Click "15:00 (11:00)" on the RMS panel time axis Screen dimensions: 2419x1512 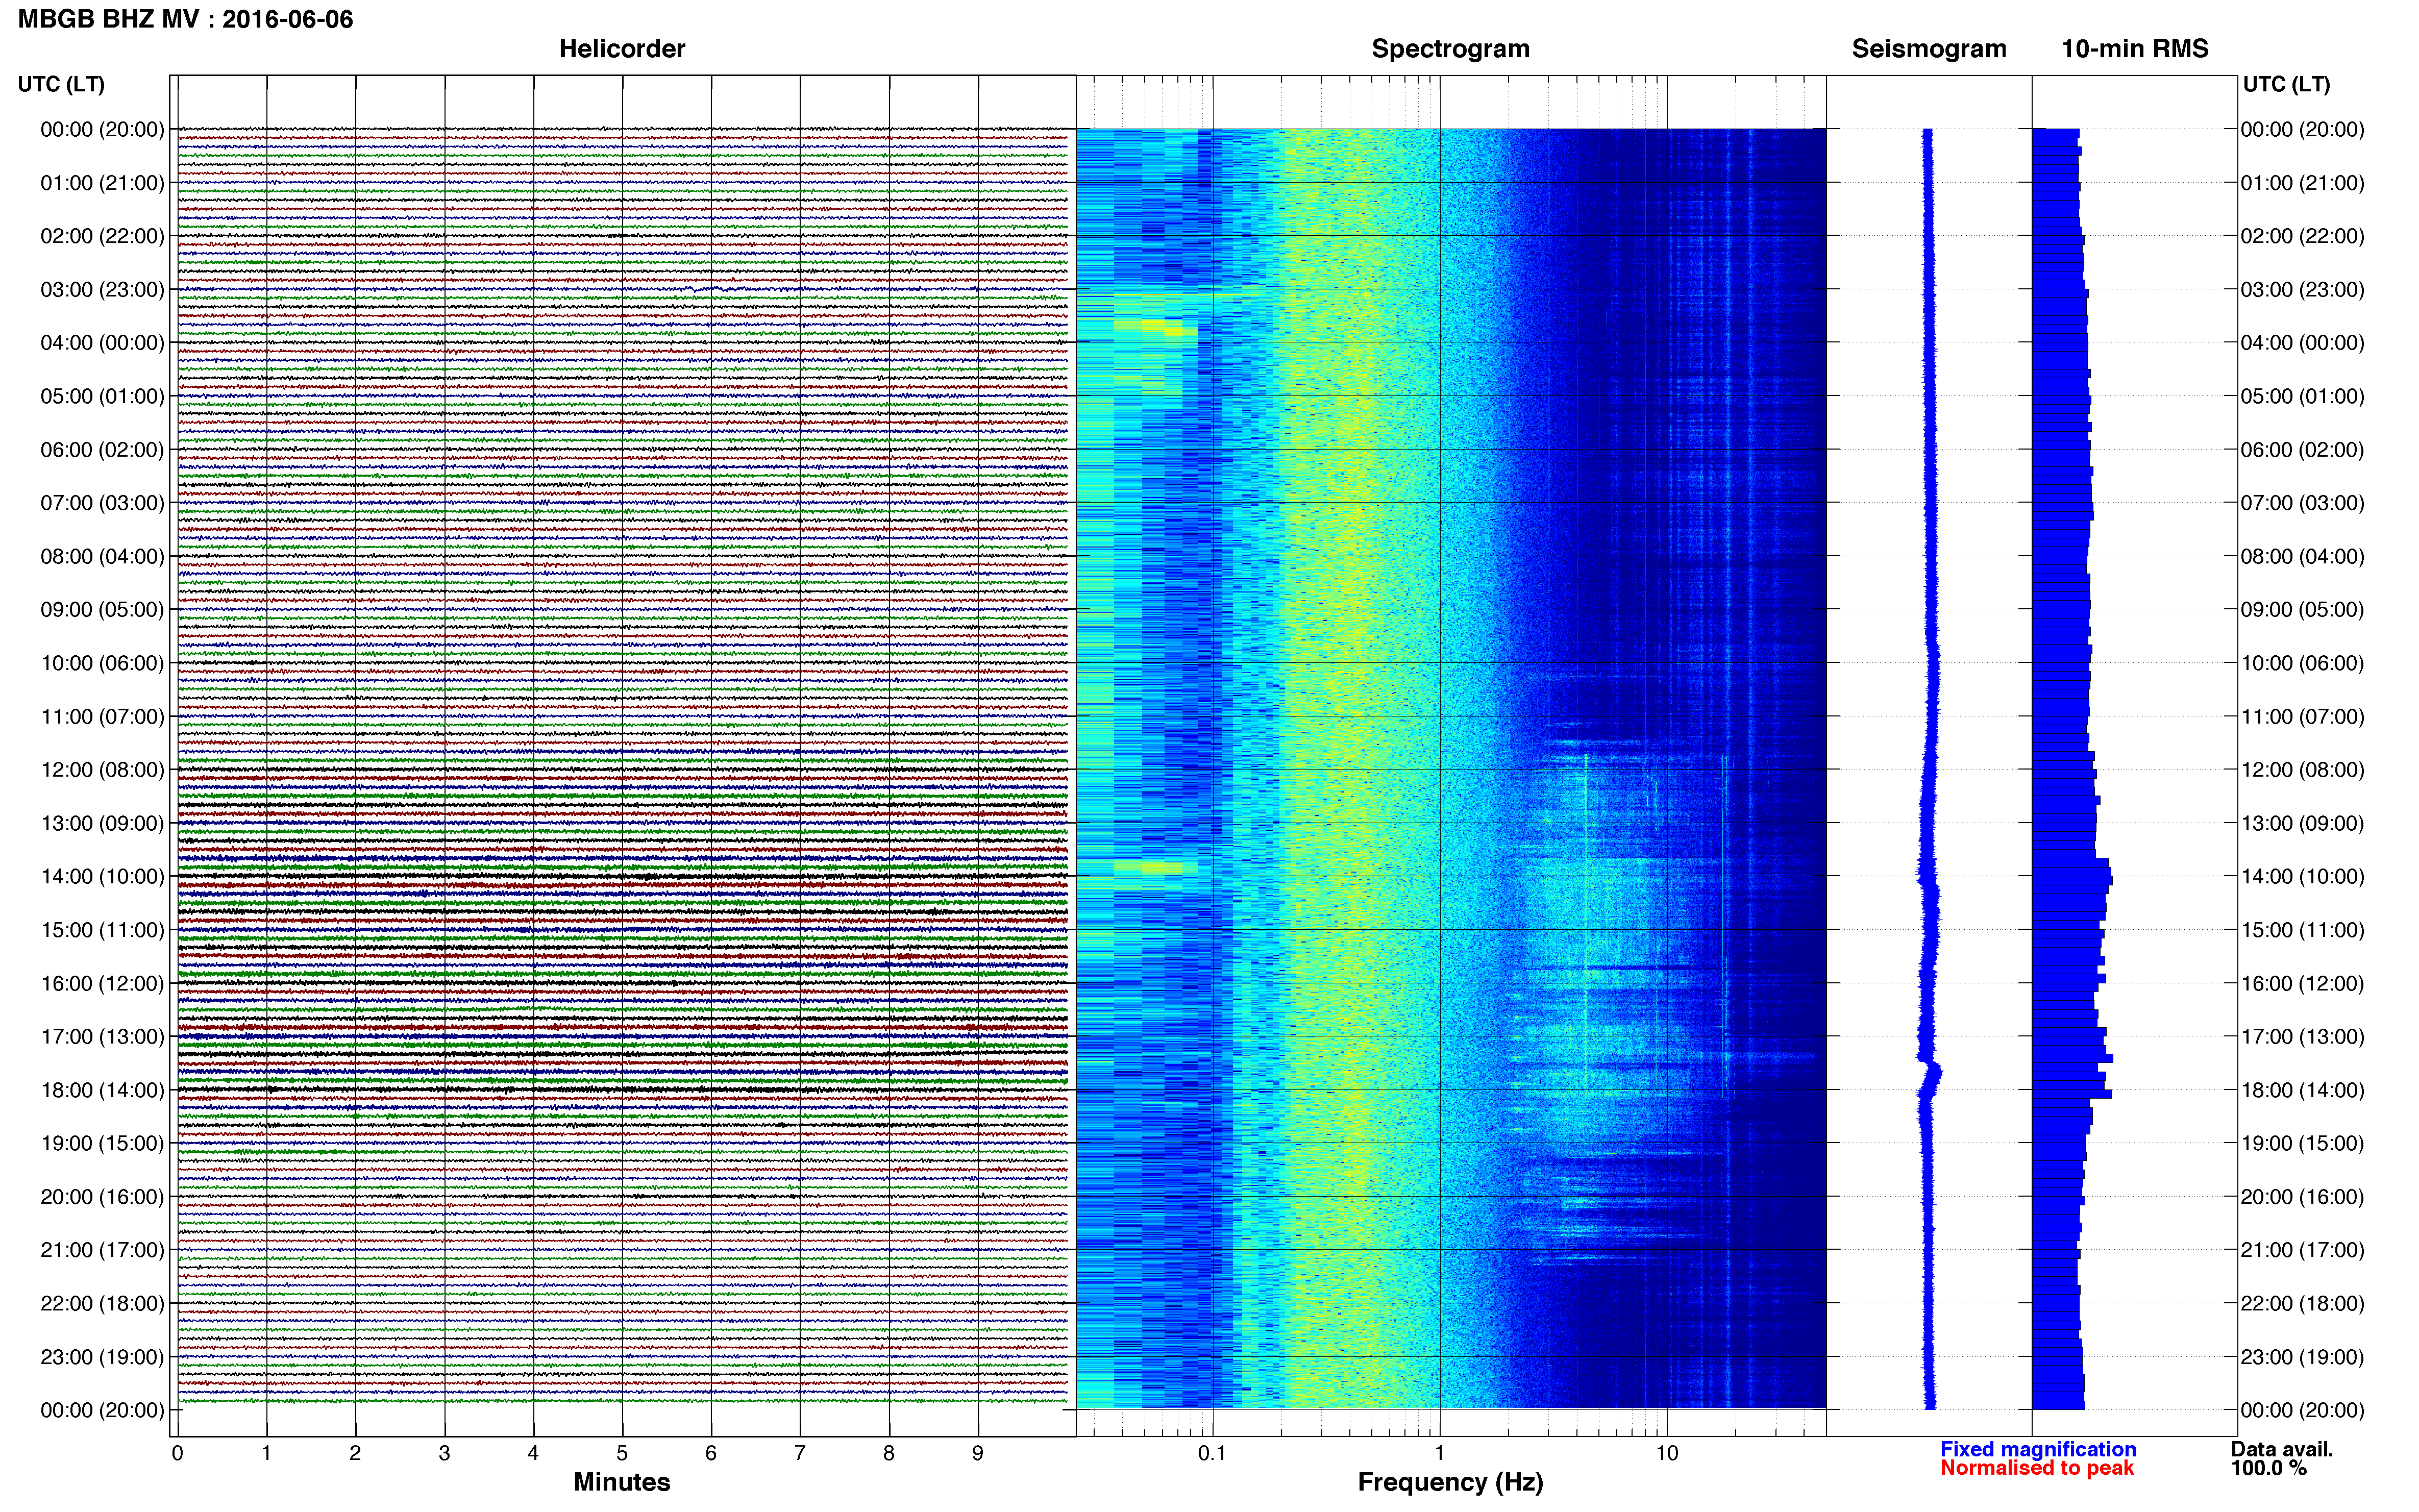pyautogui.click(x=2302, y=930)
